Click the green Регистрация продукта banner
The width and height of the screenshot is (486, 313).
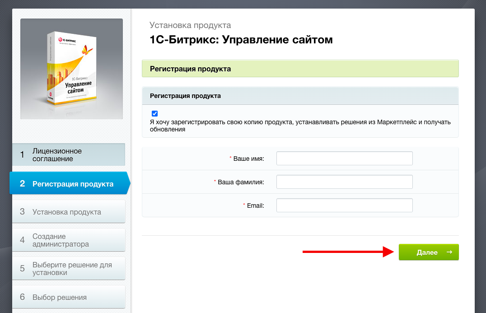(x=300, y=69)
